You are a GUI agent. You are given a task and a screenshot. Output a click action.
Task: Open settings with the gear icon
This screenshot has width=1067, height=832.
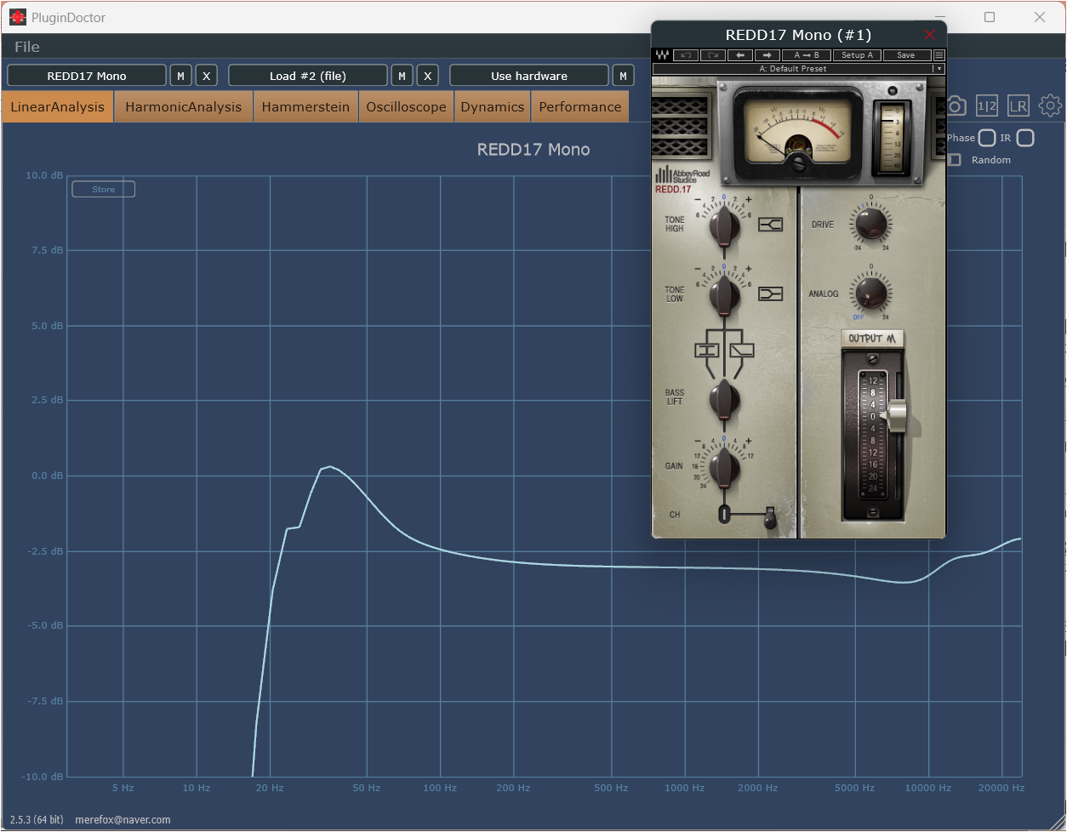[1050, 105]
